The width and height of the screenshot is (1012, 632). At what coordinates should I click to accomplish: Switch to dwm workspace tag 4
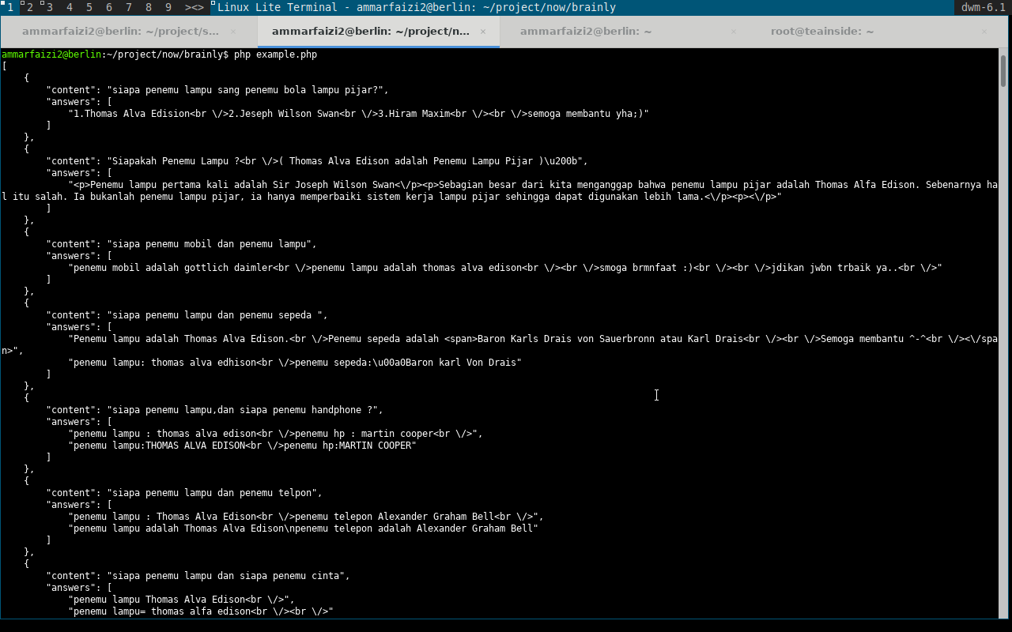coord(70,7)
